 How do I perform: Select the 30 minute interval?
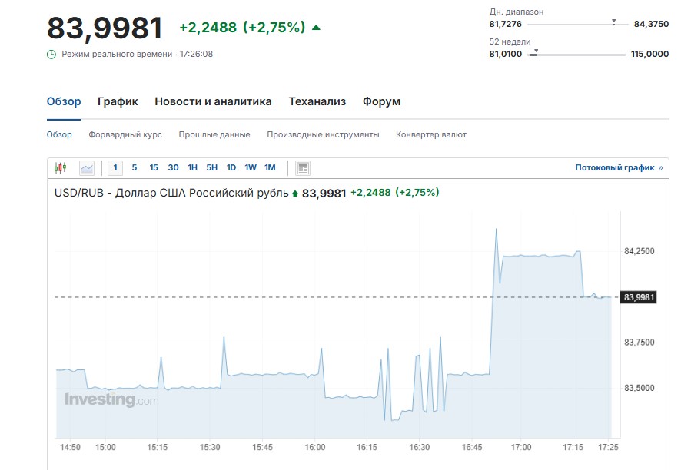(x=173, y=168)
